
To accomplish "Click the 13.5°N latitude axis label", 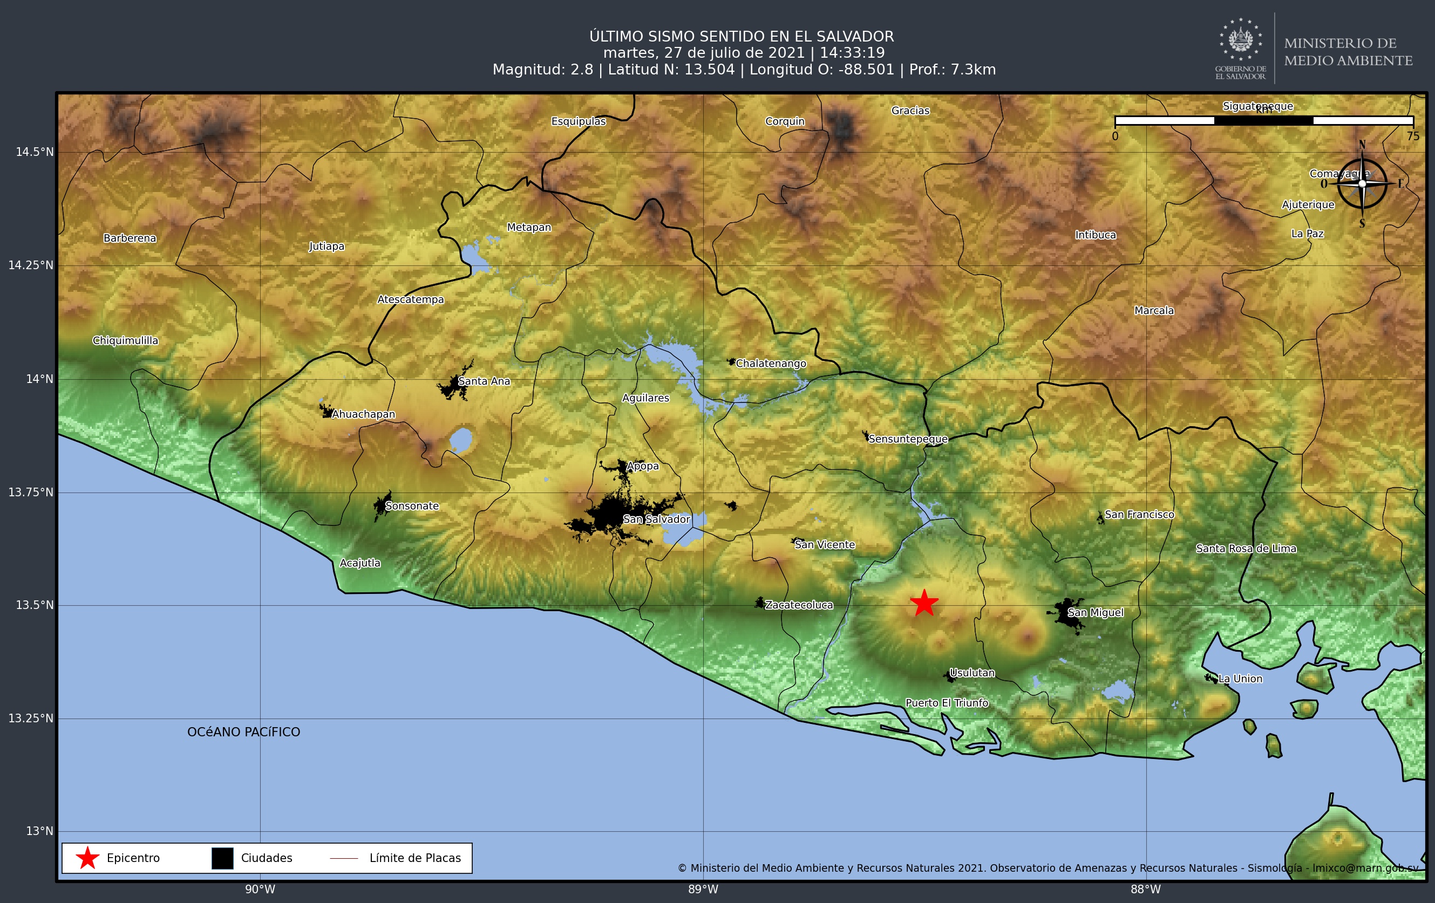I will [x=35, y=605].
